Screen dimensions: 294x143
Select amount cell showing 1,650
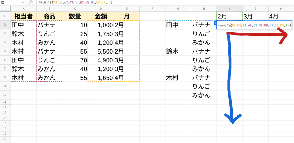(x=101, y=77)
